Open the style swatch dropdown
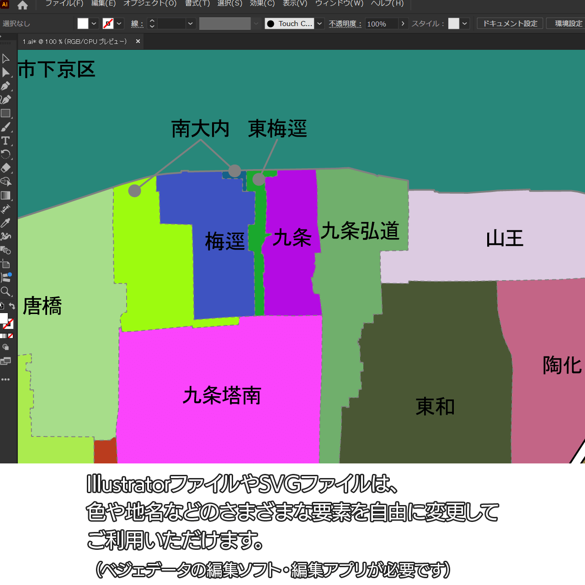The height and width of the screenshot is (585, 585). [465, 24]
